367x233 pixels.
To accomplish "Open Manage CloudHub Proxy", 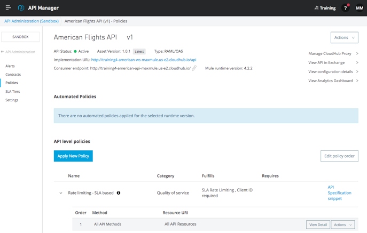I will pyautogui.click(x=333, y=53).
